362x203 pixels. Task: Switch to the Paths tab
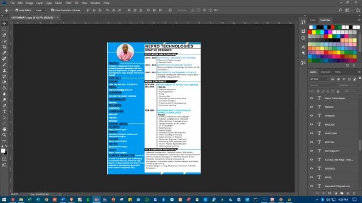[x=338, y=72]
